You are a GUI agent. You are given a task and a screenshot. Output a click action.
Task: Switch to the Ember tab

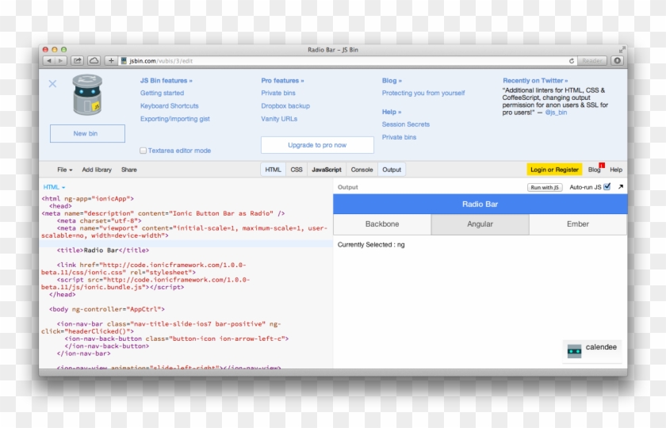[x=577, y=224]
